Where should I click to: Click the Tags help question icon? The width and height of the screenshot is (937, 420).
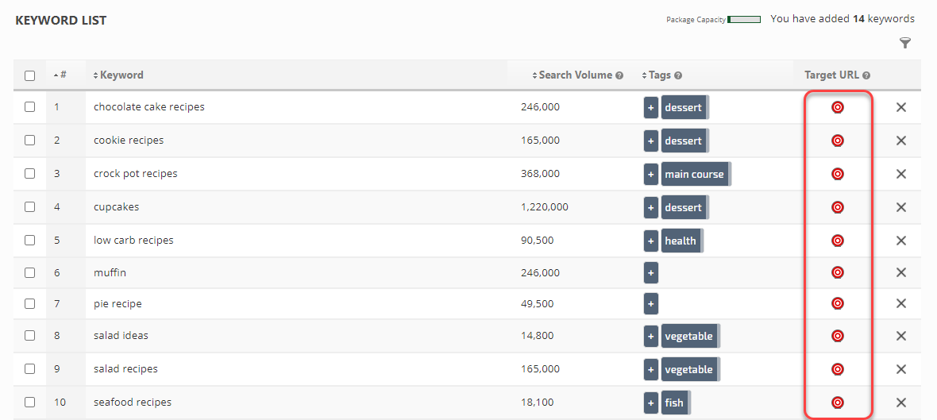[678, 75]
